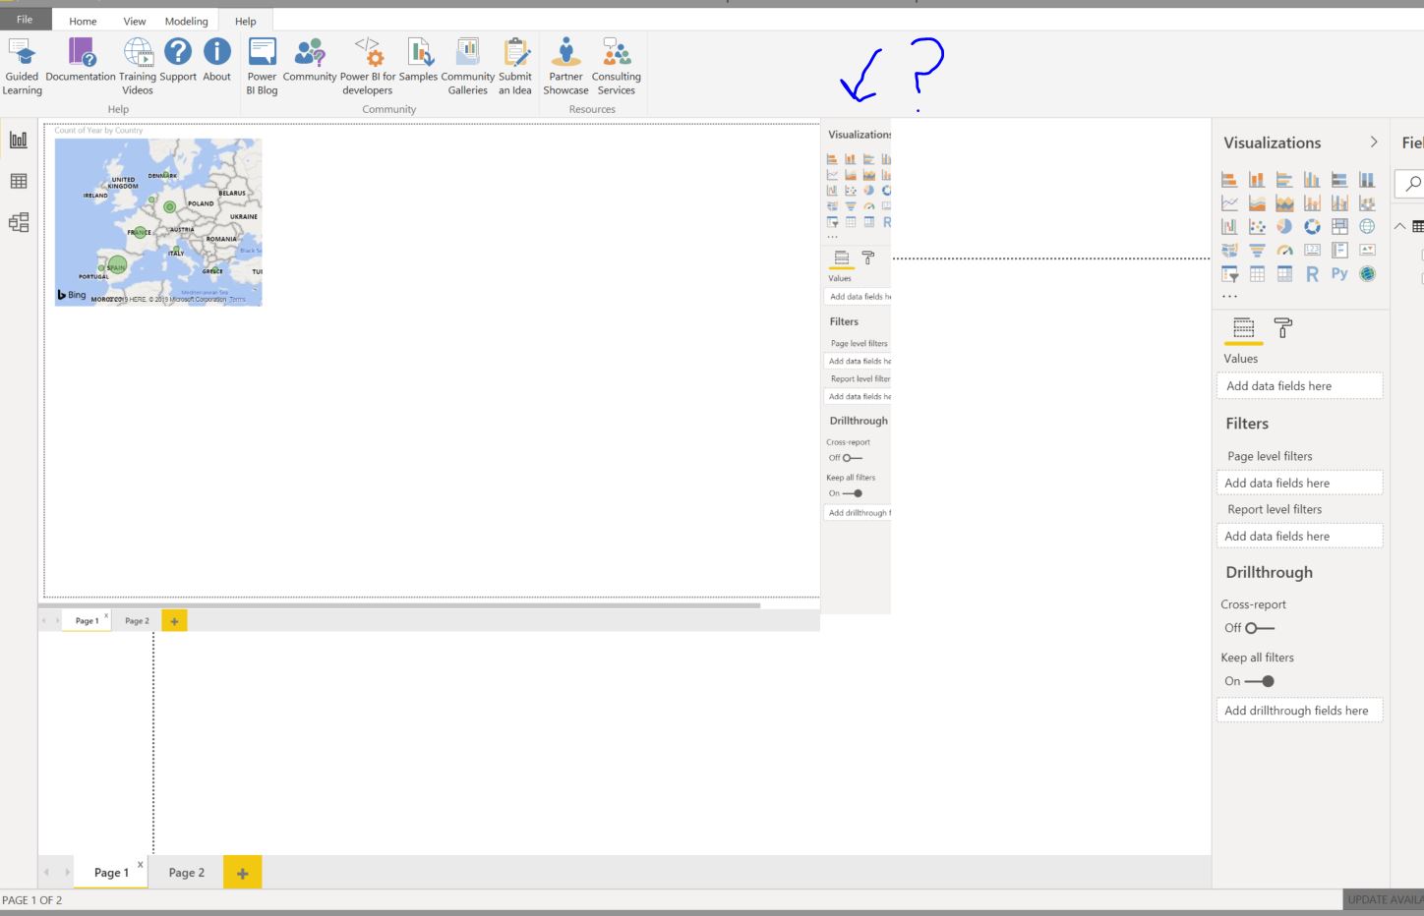Open the File tab
The height and width of the screenshot is (916, 1424).
pos(25,20)
